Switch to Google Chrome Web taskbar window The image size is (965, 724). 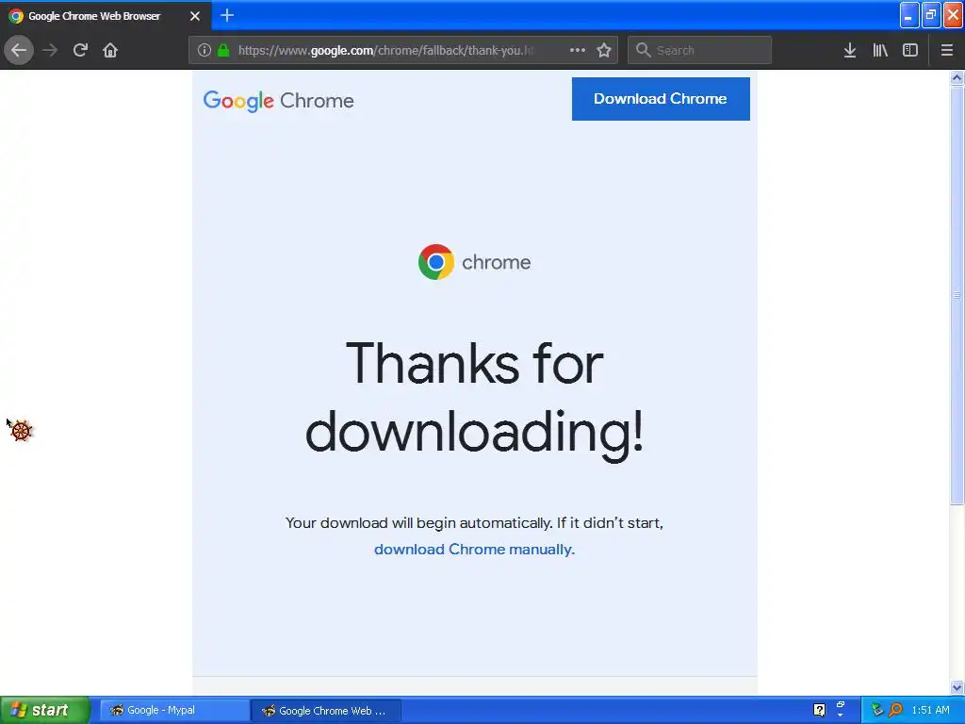coord(326,711)
